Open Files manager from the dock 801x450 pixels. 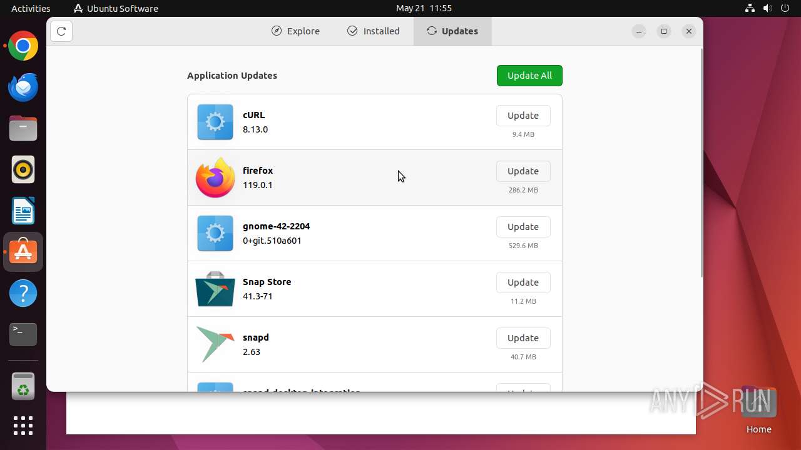[x=23, y=128]
